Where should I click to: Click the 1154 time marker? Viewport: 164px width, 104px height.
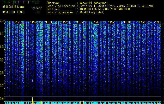(x=64, y=22)
